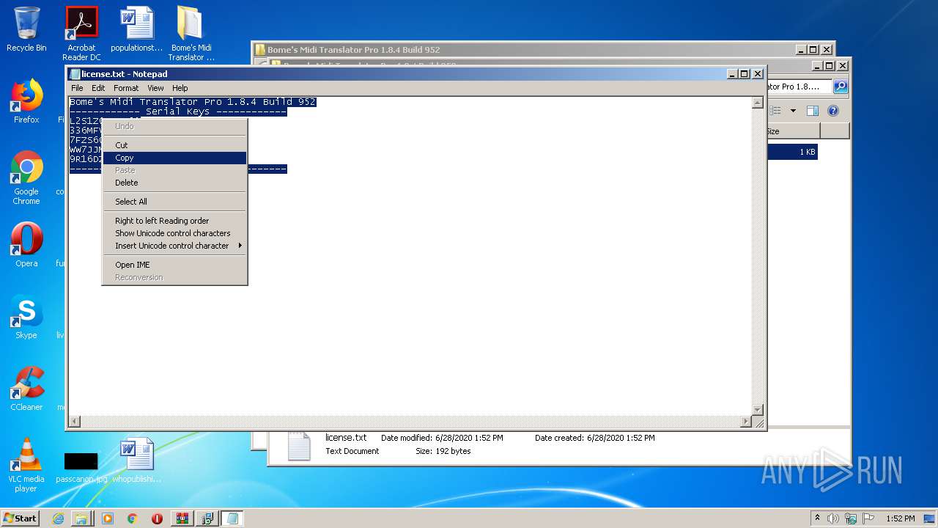Select Show Unicode control characters
This screenshot has width=938, height=528.
pos(174,233)
